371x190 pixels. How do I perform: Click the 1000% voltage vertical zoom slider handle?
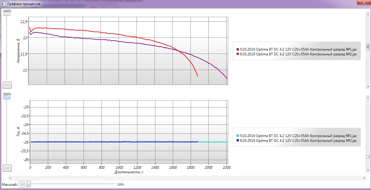[x=7, y=14]
